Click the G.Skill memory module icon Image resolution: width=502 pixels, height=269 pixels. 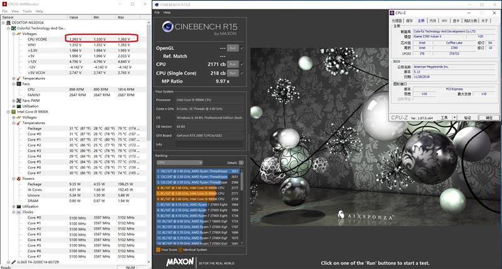13,262
